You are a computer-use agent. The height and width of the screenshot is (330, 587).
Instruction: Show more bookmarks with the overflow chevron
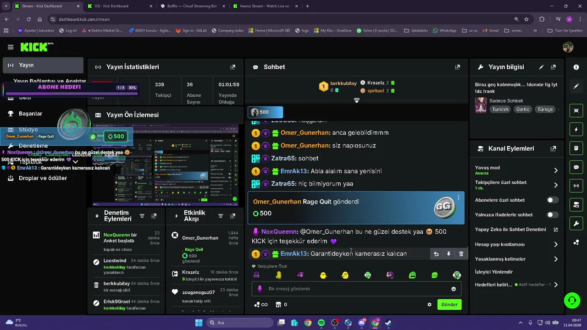point(535,31)
